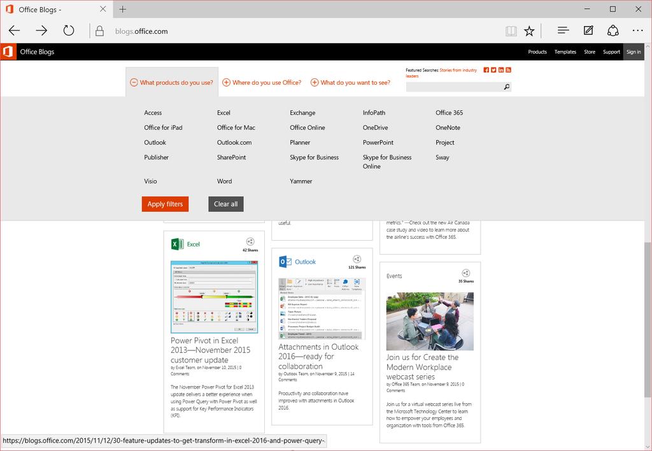Select Office for Mac filter
This screenshot has width=652, height=451.
236,128
